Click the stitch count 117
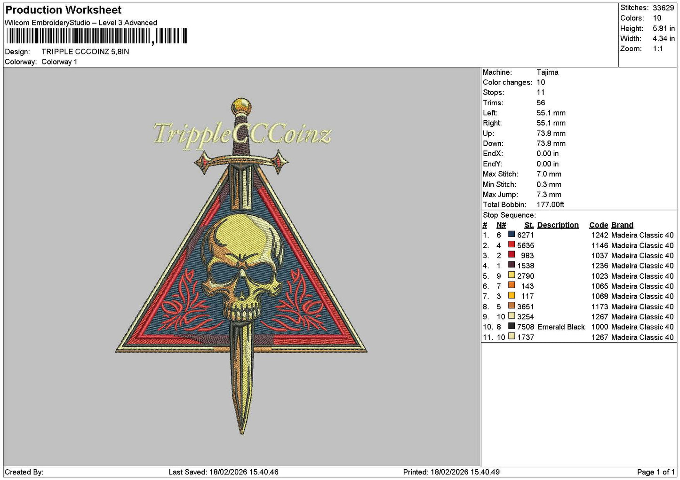The width and height of the screenshot is (680, 480). pos(528,296)
